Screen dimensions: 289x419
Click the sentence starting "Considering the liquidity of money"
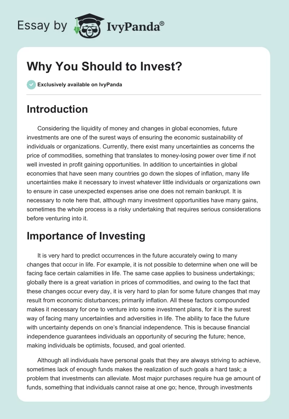tap(137, 128)
